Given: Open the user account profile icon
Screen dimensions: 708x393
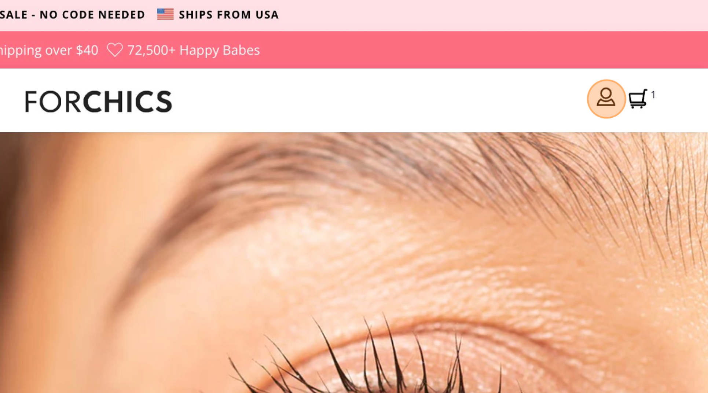Looking at the screenshot, I should 606,98.
